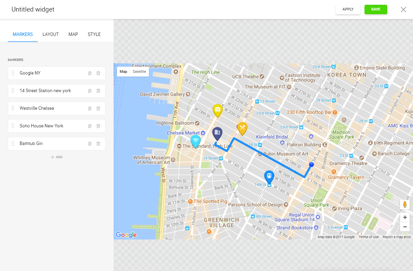Click the David Zwirner Gallery label
Image resolution: width=413 pixels, height=271 pixels.
162,94
